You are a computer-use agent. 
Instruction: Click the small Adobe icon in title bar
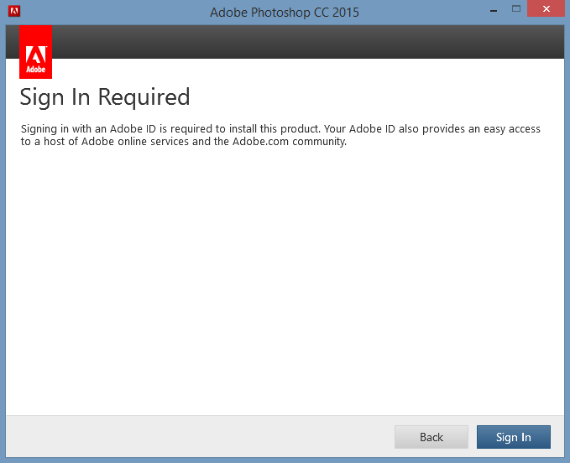(14, 11)
